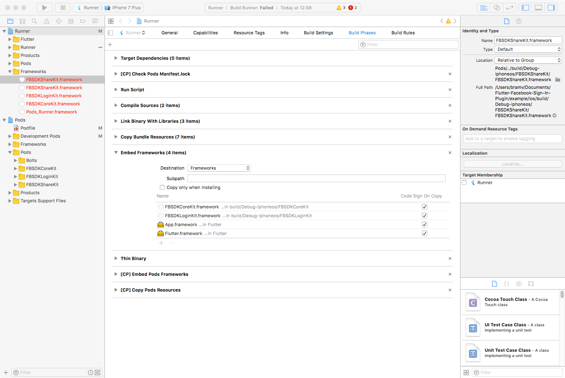Open the Location Relative to Group dropdown
Viewport: 565px width, 378px height.
point(528,60)
